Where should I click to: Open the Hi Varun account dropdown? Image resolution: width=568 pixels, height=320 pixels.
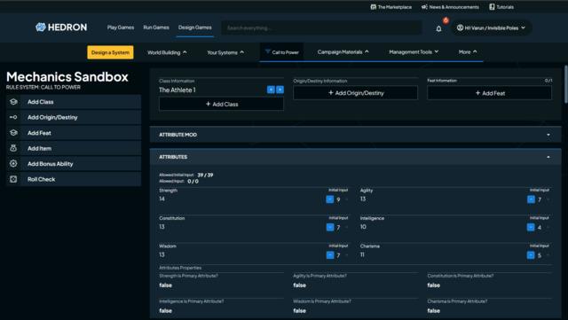(491, 27)
